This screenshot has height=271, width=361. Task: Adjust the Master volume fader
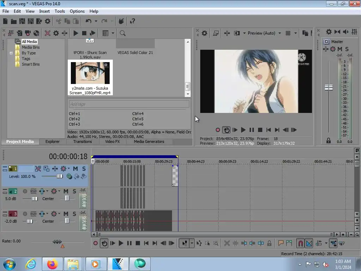pos(329,88)
